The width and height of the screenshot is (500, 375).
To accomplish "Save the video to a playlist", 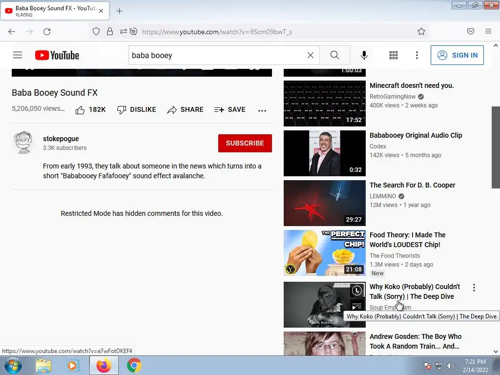I will [x=229, y=110].
